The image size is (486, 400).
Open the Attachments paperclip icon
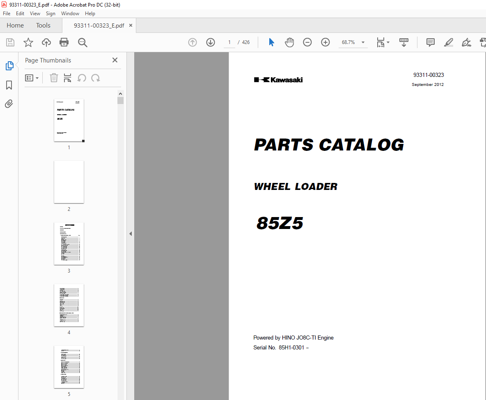pos(9,104)
